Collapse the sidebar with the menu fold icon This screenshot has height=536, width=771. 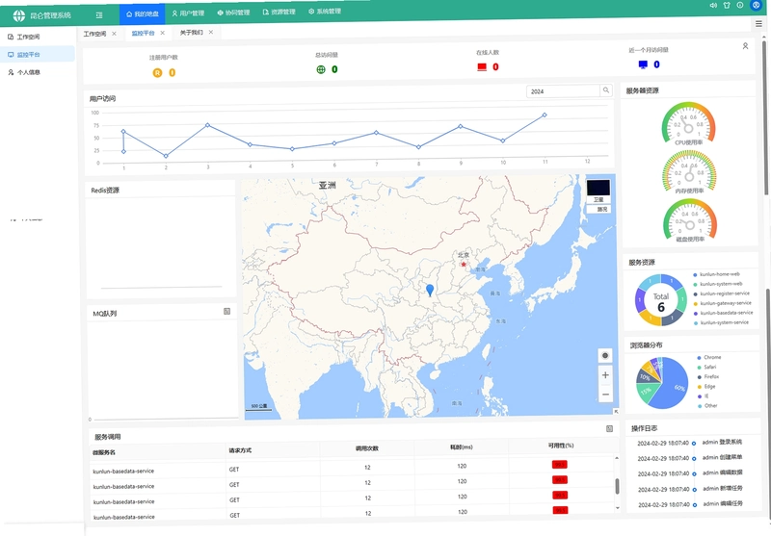point(99,15)
